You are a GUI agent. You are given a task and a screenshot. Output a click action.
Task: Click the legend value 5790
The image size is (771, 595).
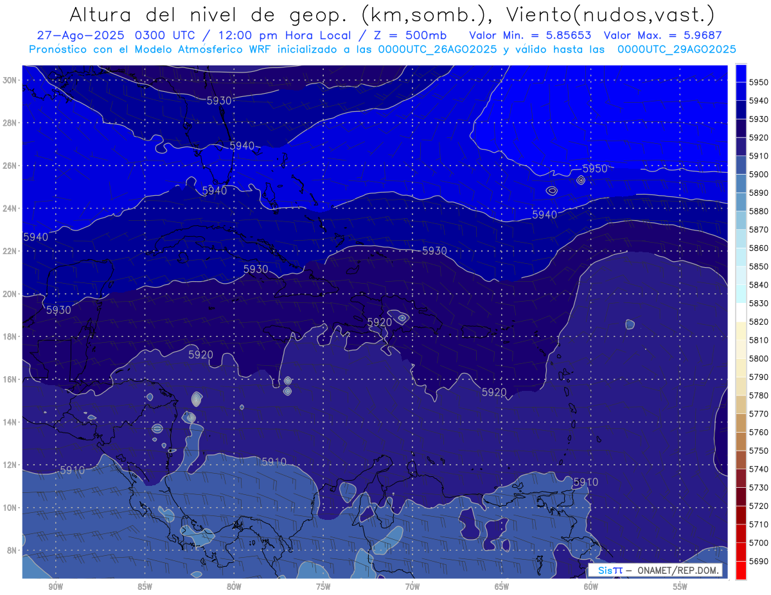759,377
